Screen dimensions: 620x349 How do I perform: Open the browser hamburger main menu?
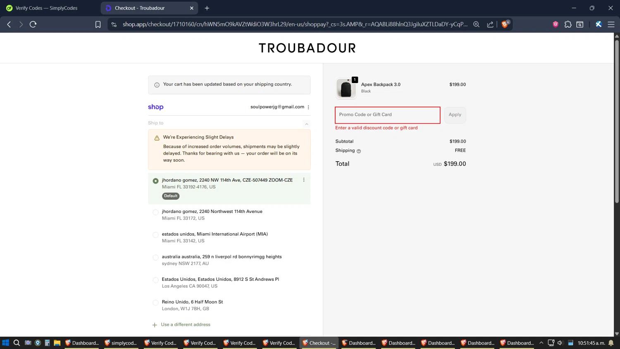[x=611, y=24]
